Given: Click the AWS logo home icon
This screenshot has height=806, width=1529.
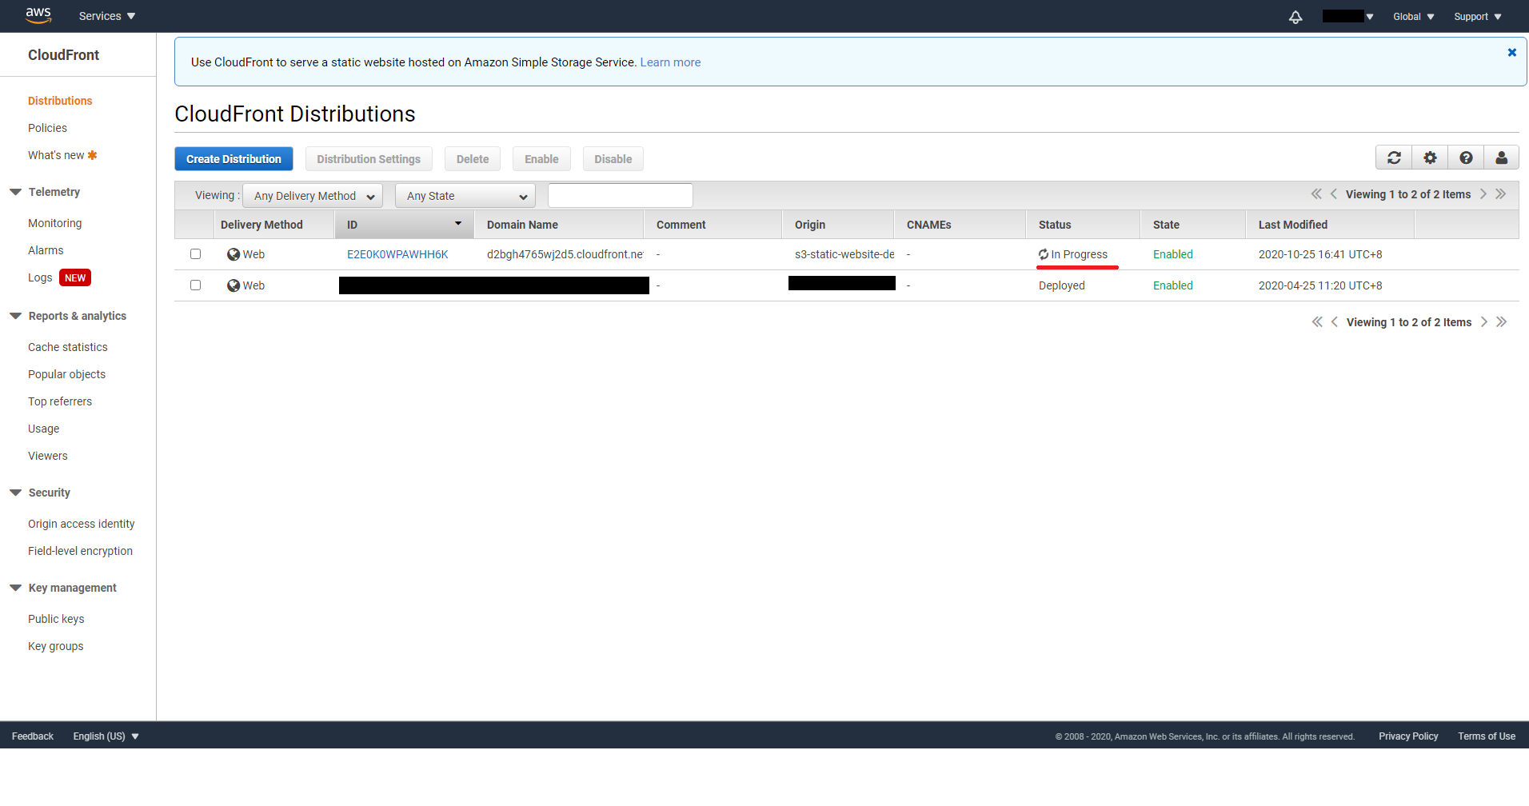Looking at the screenshot, I should 38,15.
